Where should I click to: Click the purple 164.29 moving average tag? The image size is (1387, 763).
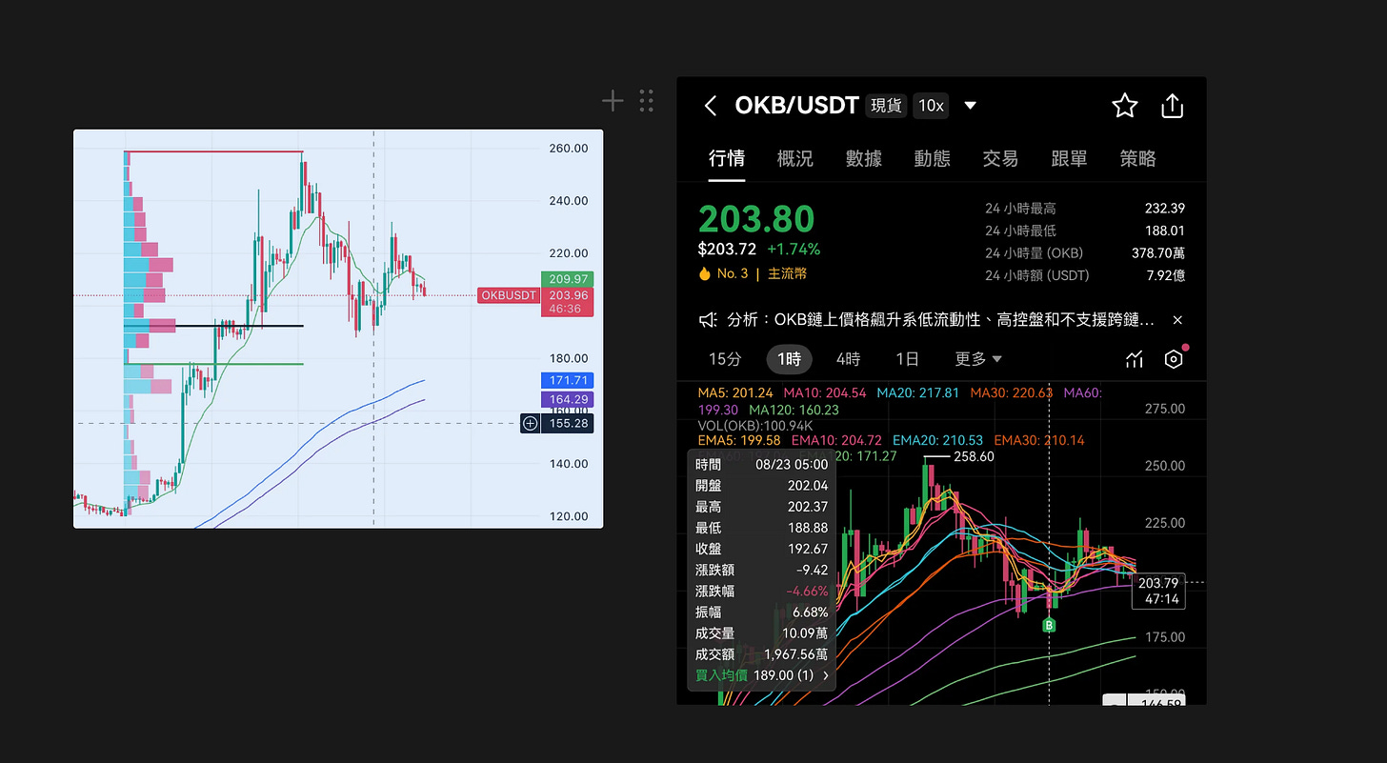(568, 399)
